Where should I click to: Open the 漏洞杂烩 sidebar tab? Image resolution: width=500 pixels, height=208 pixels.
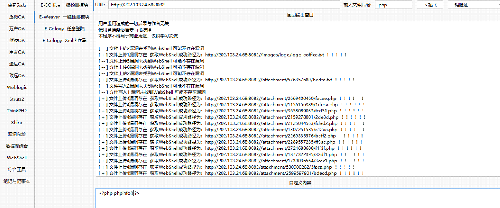(x=17, y=135)
